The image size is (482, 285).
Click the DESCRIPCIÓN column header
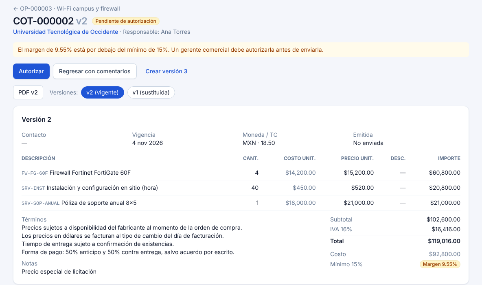coord(38,158)
